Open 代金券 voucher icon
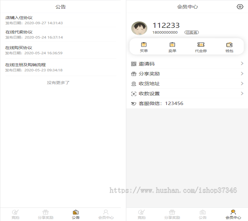This screenshot has width=248, height=221. point(201,47)
